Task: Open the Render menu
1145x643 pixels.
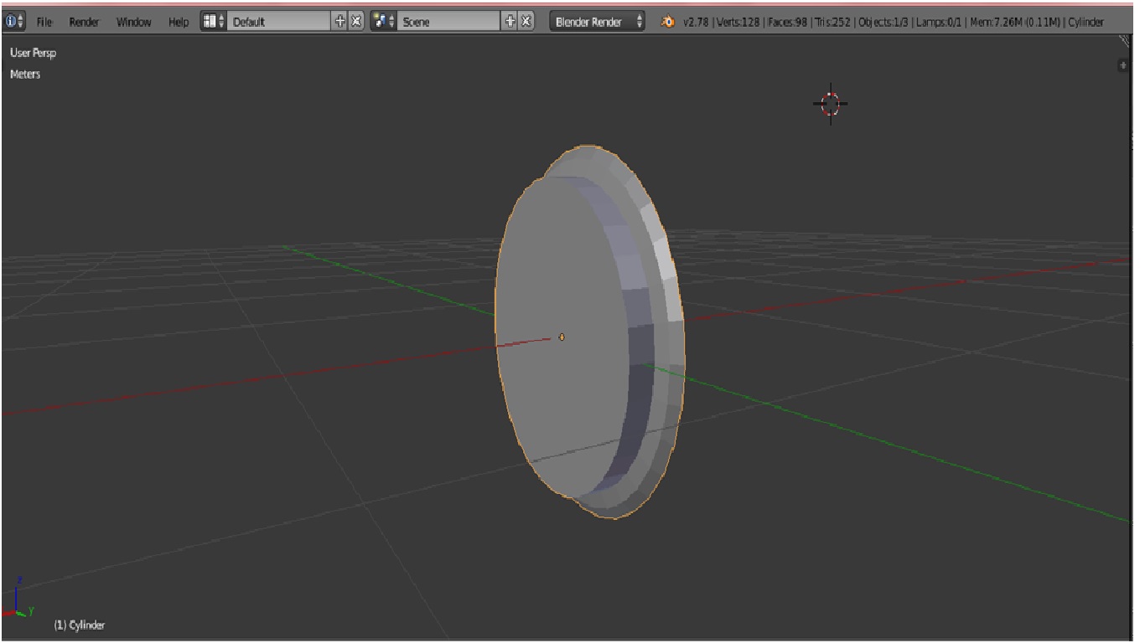Action: pyautogui.click(x=84, y=22)
